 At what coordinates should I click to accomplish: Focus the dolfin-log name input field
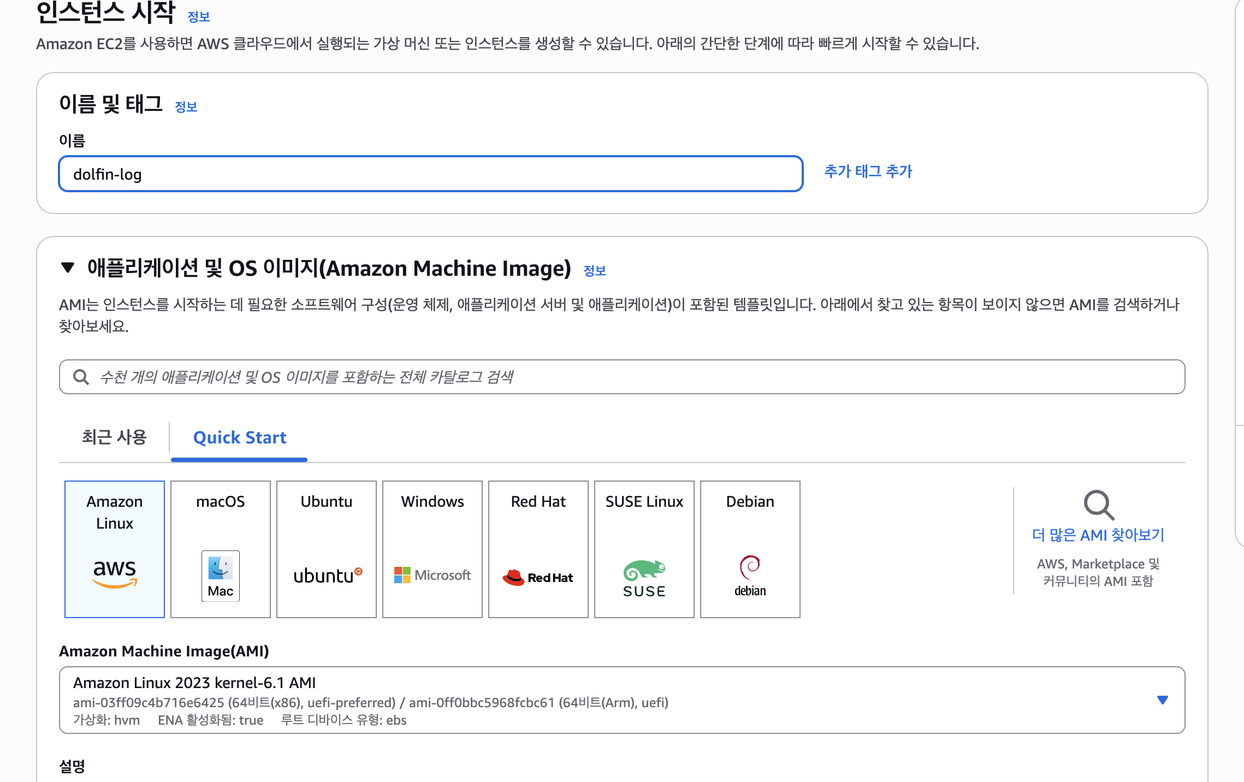pyautogui.click(x=430, y=174)
